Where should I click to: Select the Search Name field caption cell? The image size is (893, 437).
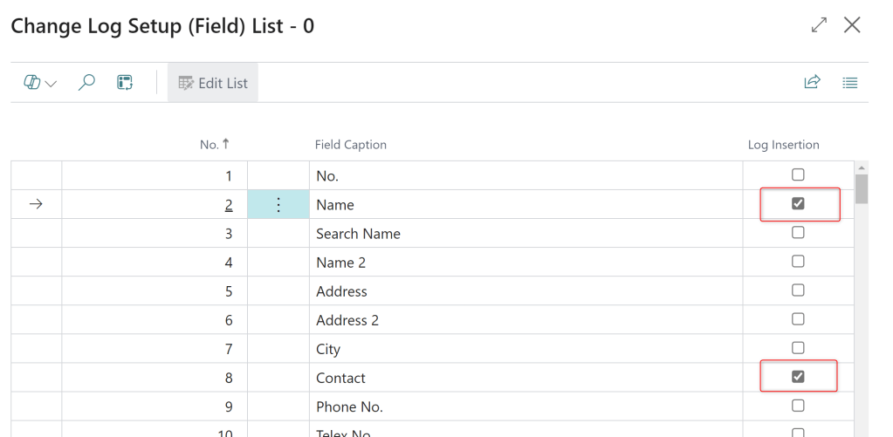(358, 234)
